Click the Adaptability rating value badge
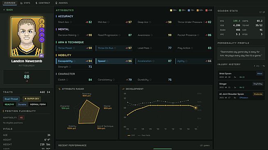Image resolution: width=268 pixels, height=150 pixels. pyautogui.click(x=21, y=118)
